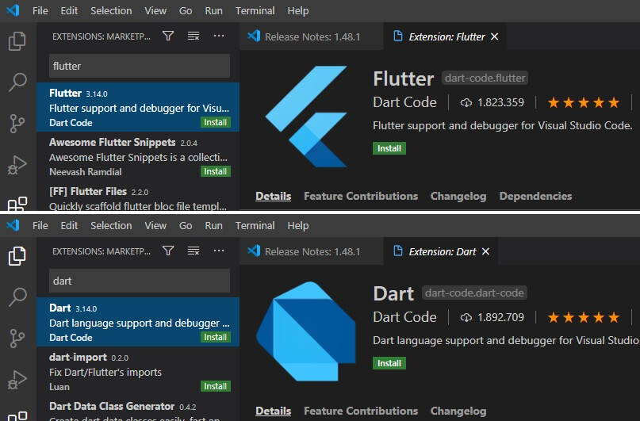Open Go menu in top window

[186, 10]
